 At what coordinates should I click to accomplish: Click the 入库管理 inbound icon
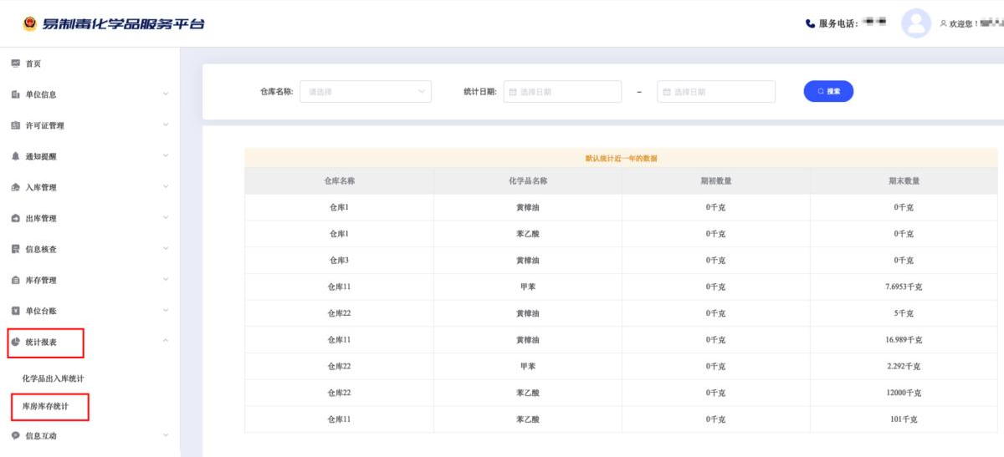click(x=15, y=187)
